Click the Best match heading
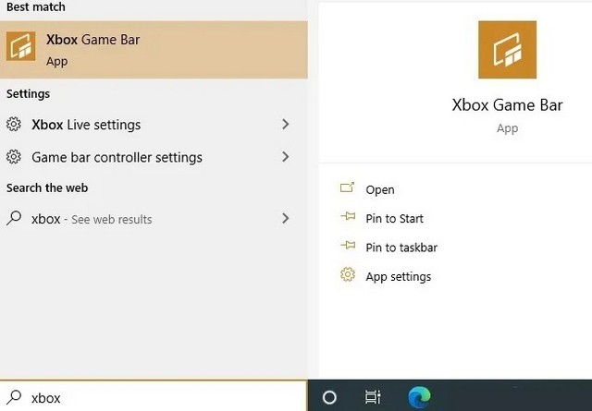Screen dimensions: 592x411 pyautogui.click(x=36, y=6)
